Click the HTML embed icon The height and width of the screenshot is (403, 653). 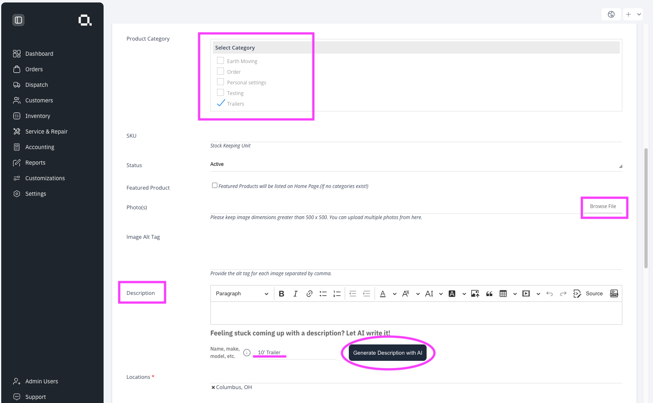[x=614, y=294]
